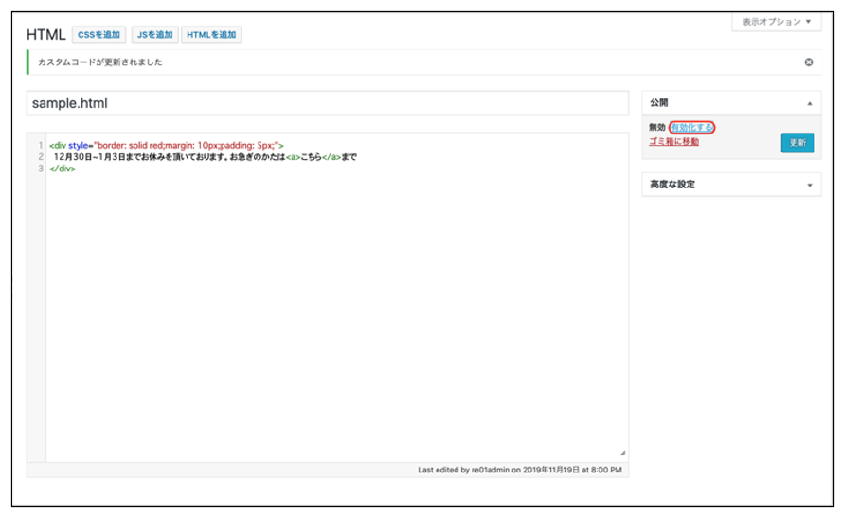Dismiss the カスタムコードが更新されました notice
This screenshot has height=517, width=841.
click(808, 62)
